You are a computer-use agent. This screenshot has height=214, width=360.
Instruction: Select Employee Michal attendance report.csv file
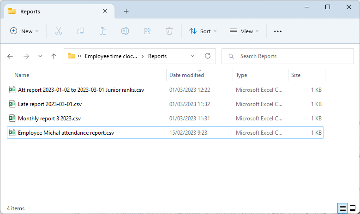(165, 132)
